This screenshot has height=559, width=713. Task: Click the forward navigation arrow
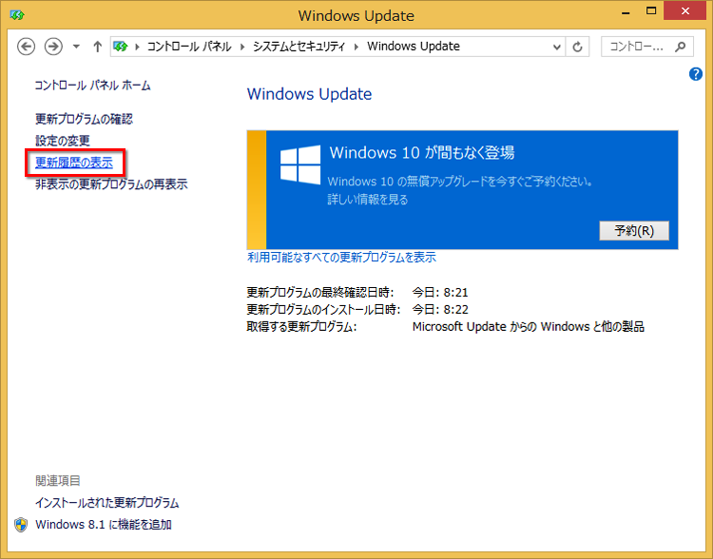[53, 47]
